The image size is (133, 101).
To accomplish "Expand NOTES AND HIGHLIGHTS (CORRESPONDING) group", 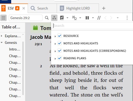I will pyautogui.click(x=55, y=51).
